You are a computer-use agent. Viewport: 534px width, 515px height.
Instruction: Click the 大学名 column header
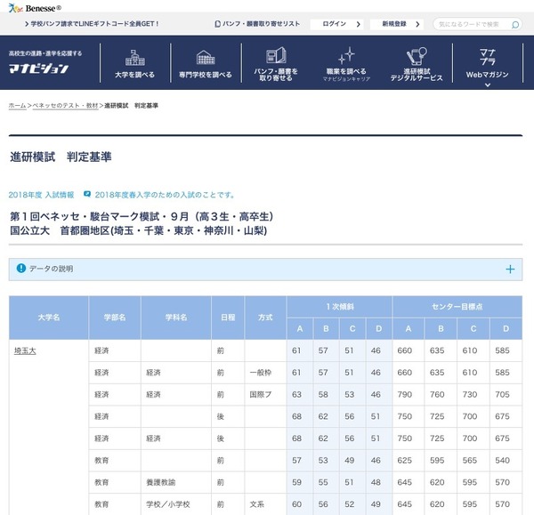coord(49,318)
